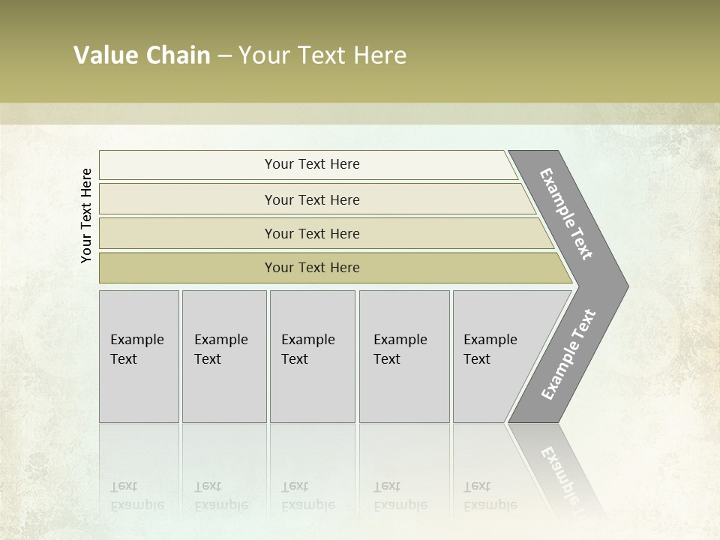720x540 pixels.
Task: Select the vertical rotated "Your Text Here" label
Action: (87, 215)
